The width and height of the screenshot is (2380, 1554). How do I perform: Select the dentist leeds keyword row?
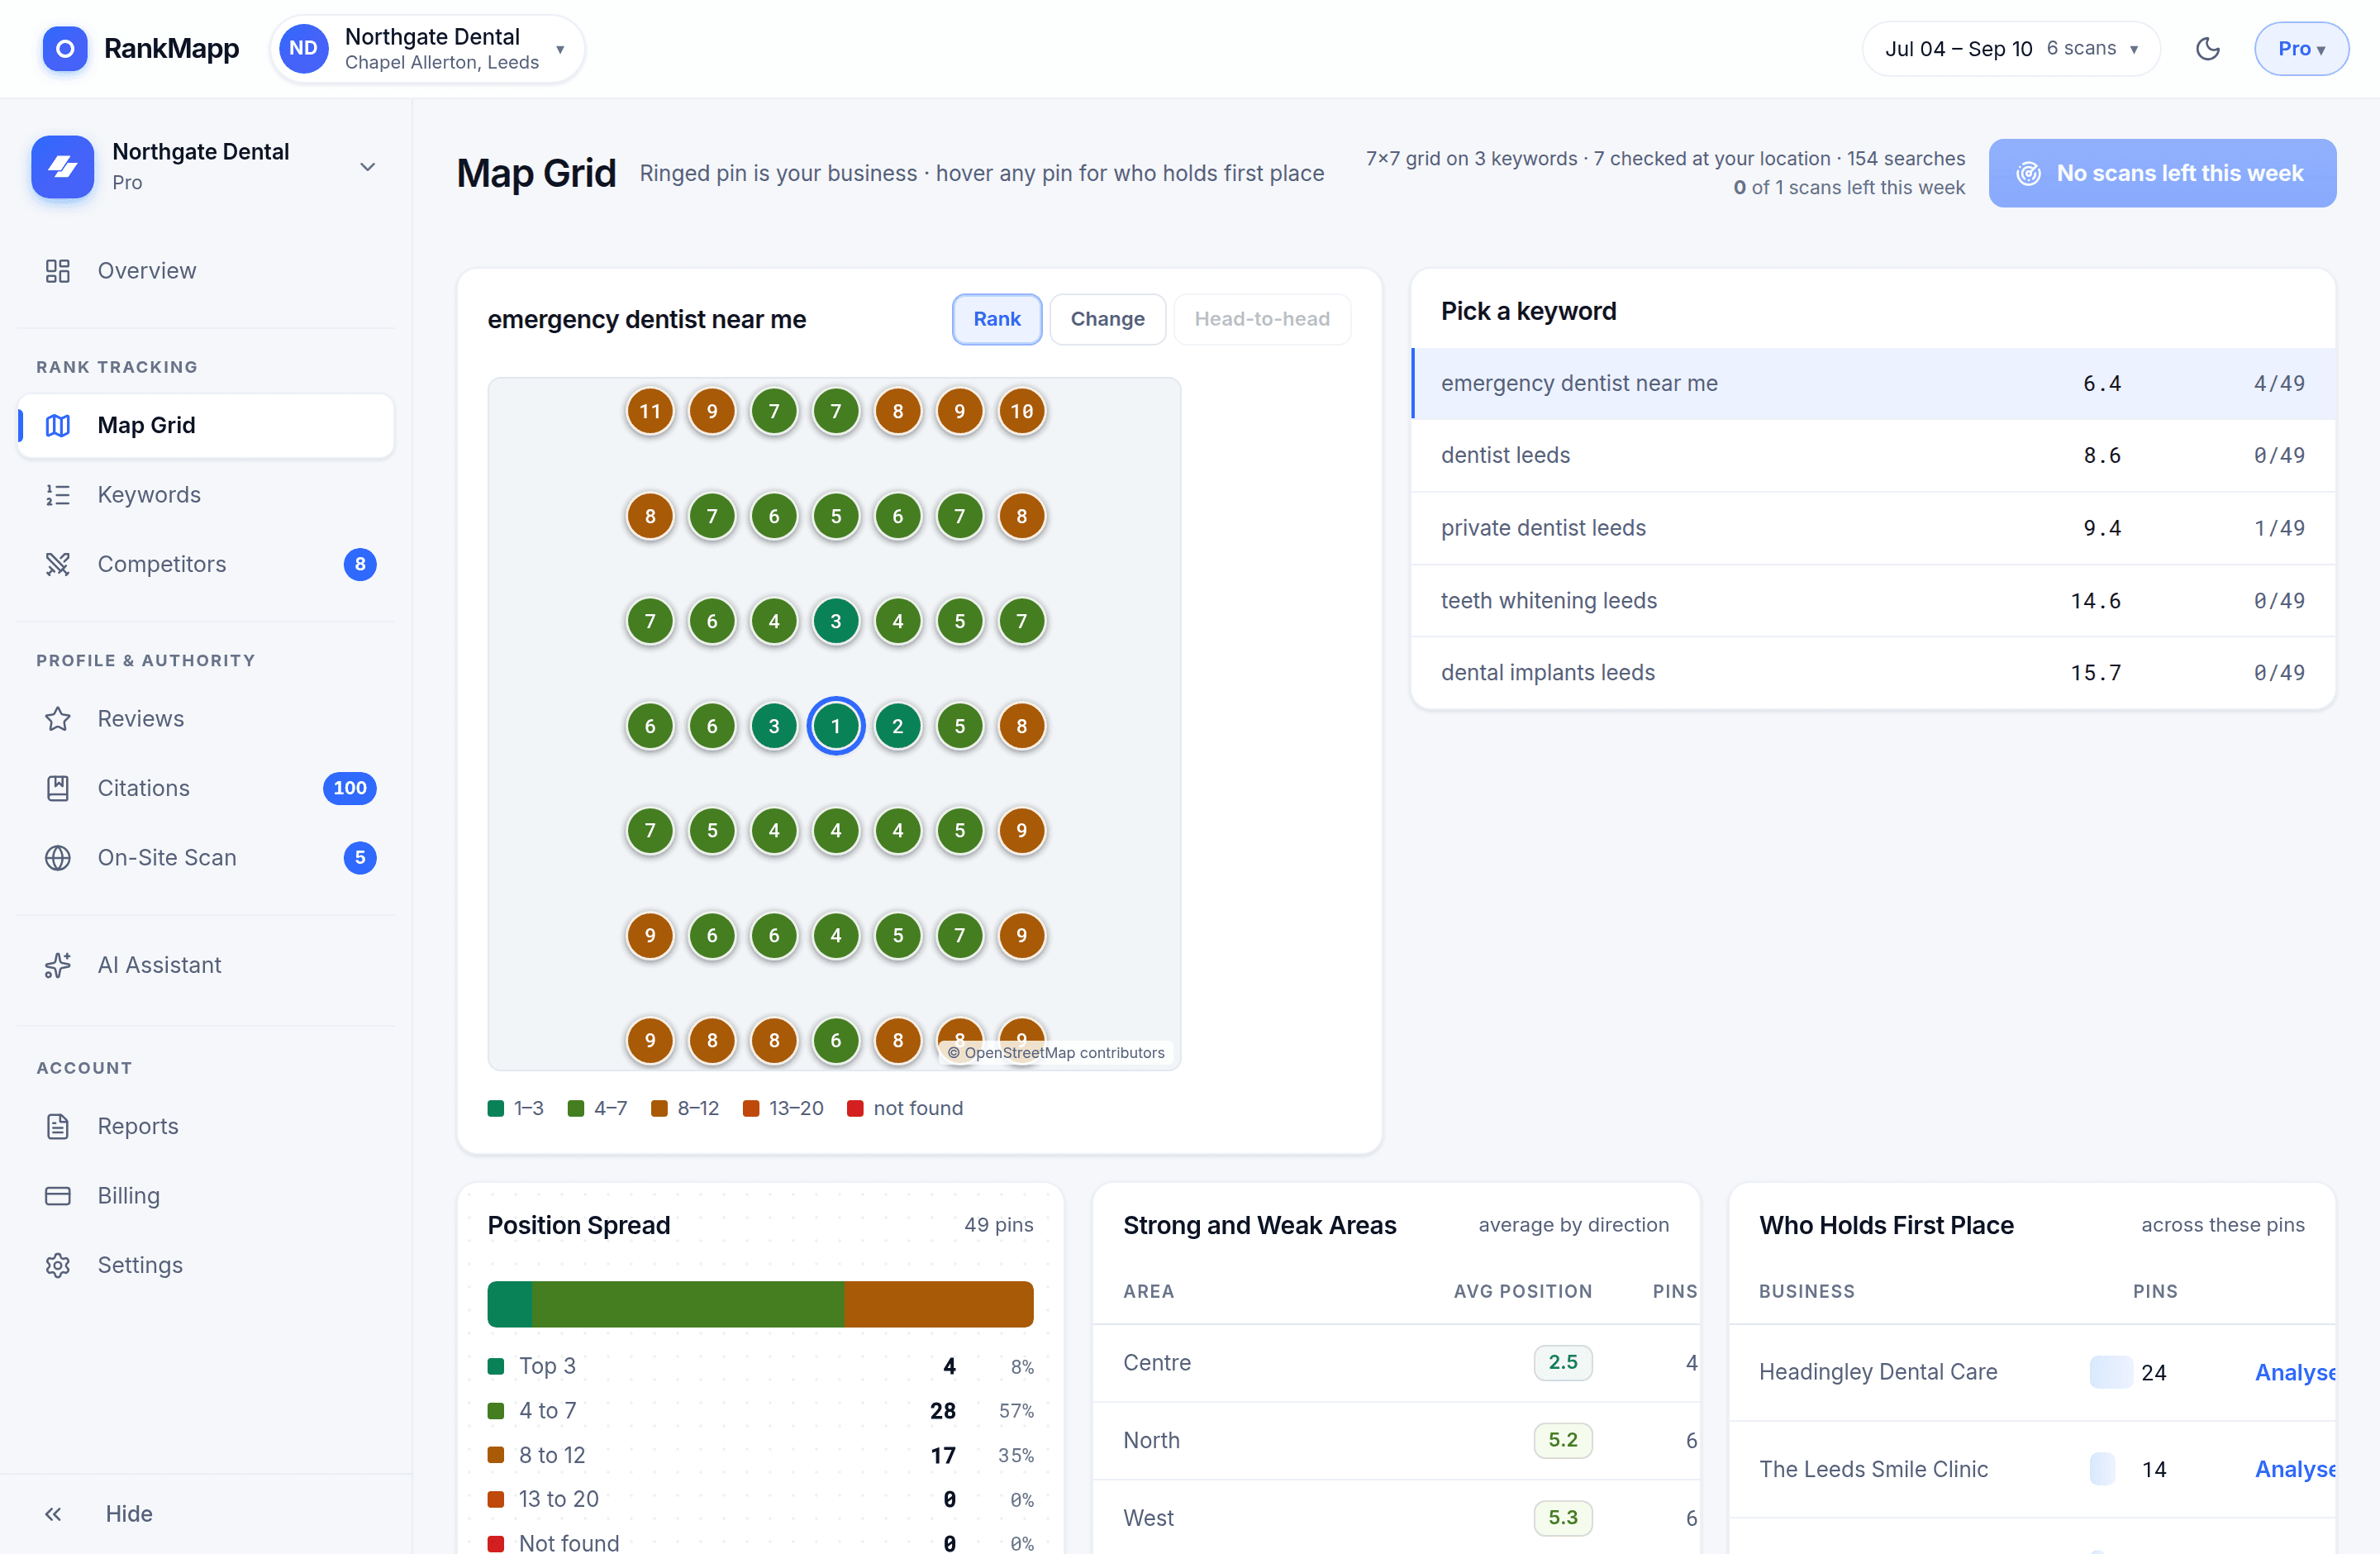click(1872, 455)
